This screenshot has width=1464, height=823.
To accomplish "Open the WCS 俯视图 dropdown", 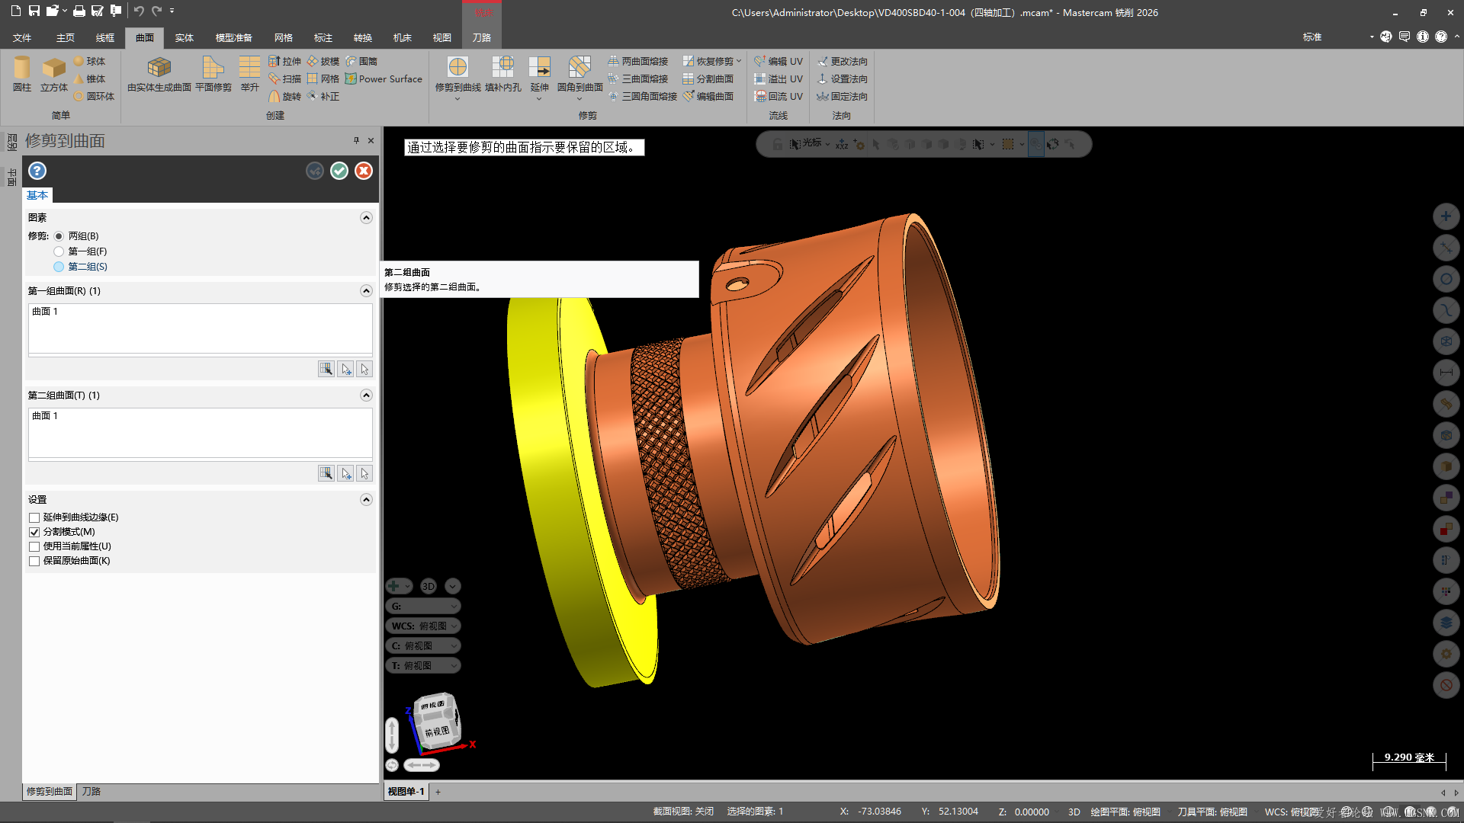I will coord(424,626).
